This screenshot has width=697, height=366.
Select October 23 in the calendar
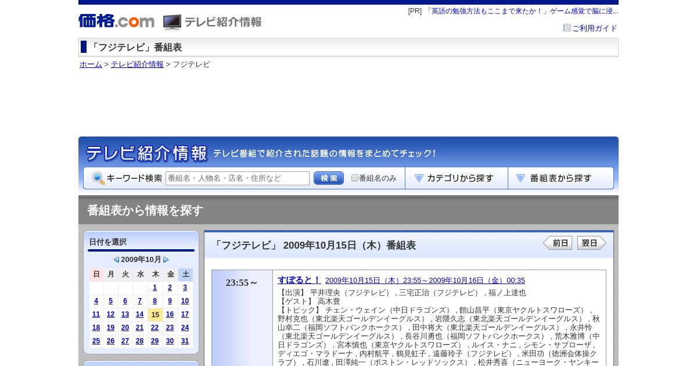[x=170, y=328]
